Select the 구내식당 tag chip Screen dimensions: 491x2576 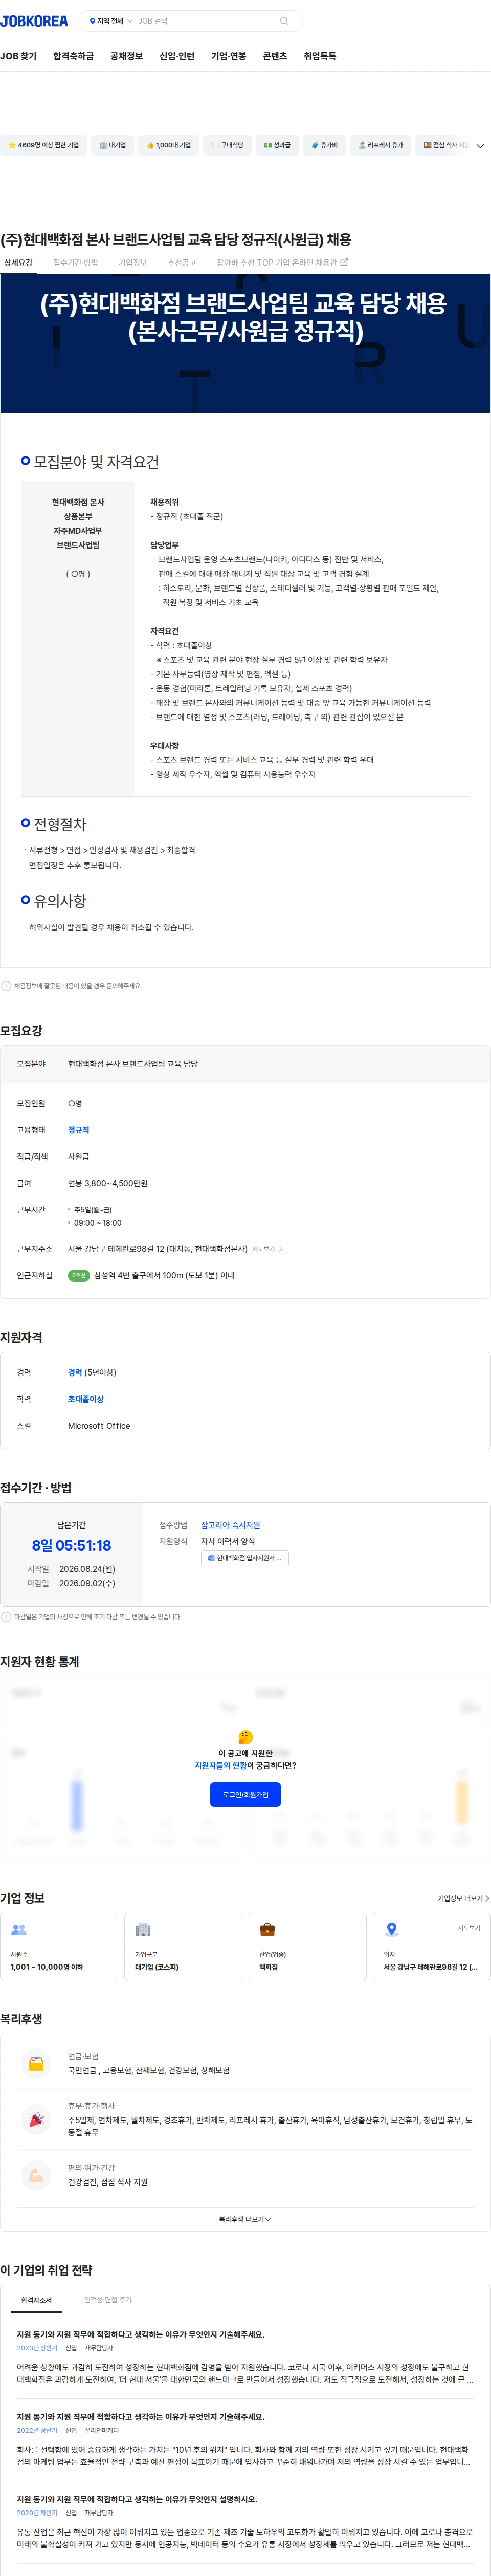[x=227, y=145]
